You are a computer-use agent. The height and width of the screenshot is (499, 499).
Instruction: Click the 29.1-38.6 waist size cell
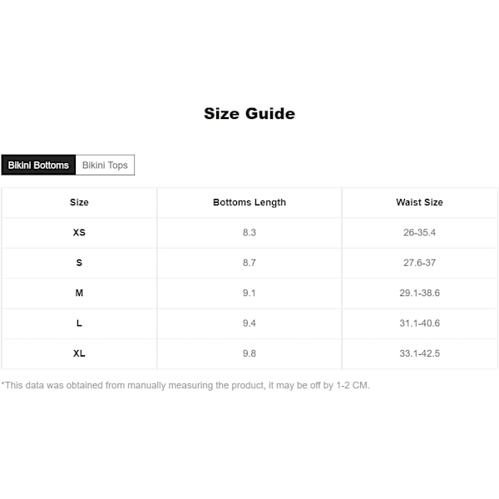click(x=420, y=293)
